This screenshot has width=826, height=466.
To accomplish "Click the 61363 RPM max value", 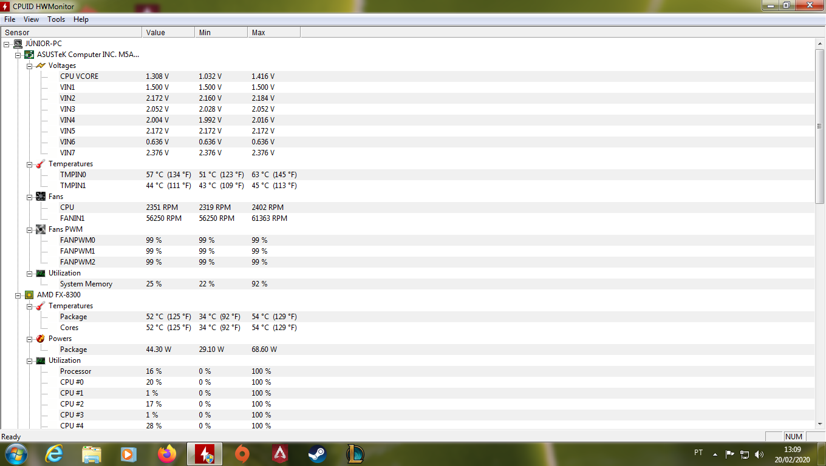I will pyautogui.click(x=270, y=218).
